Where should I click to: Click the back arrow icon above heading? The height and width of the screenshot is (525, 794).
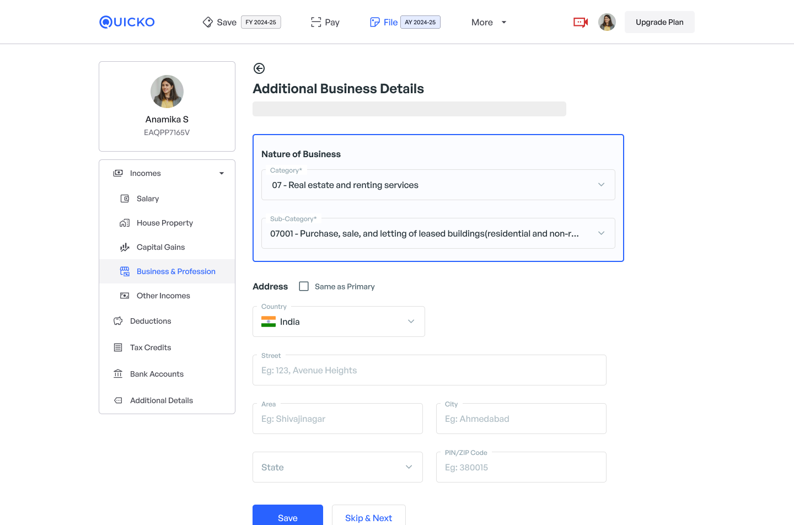(259, 68)
